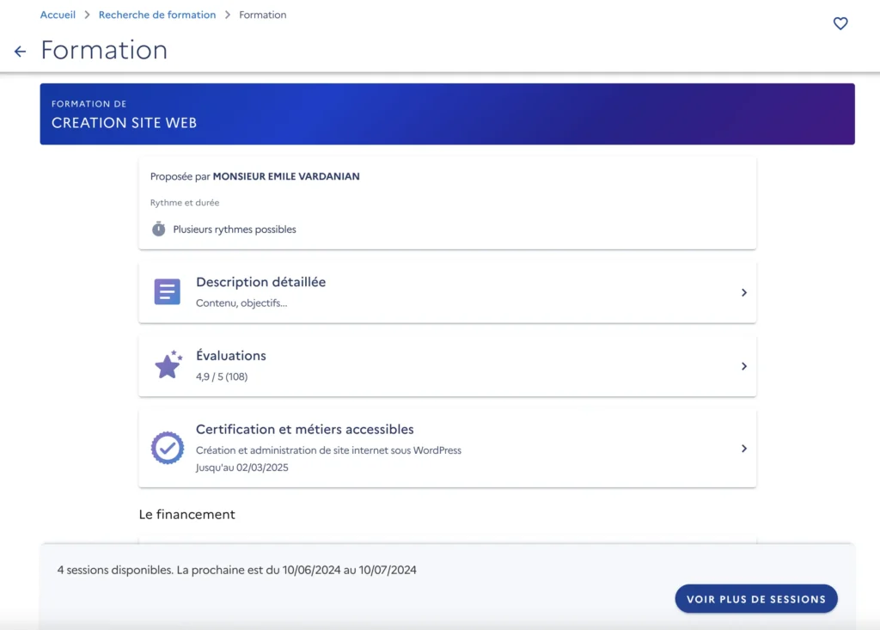
Task: Click the Certification et métiers accessibles heading
Action: point(304,429)
